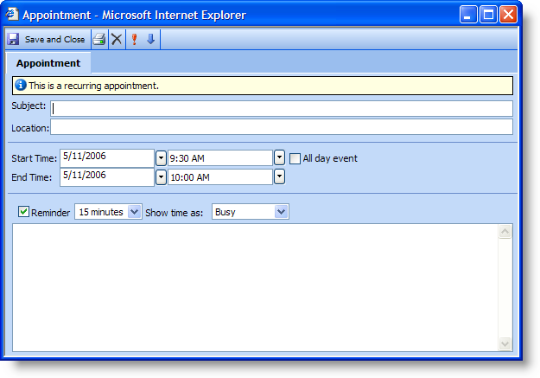Click the Start Time date field 5/11/2006
The height and width of the screenshot is (378, 540).
(x=107, y=158)
